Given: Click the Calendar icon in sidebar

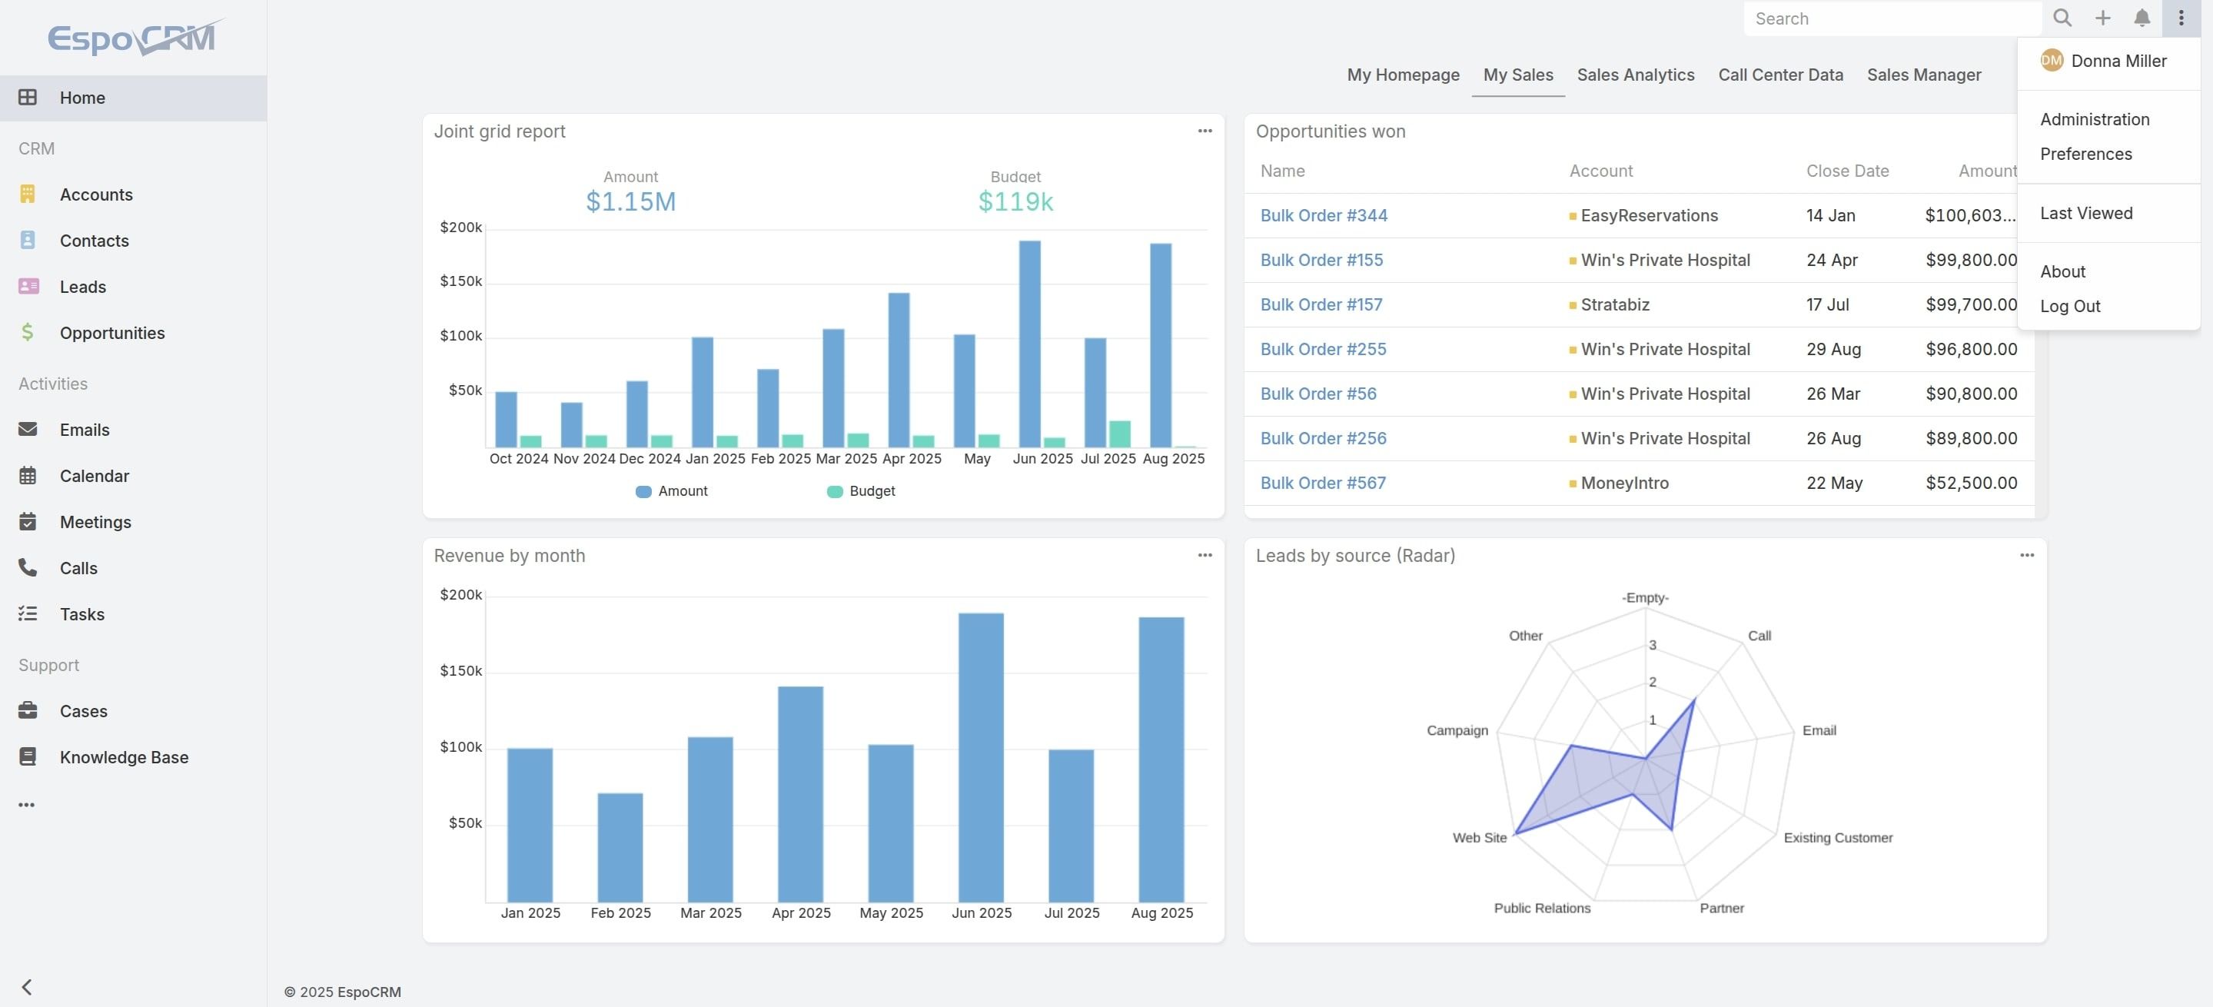Looking at the screenshot, I should pyautogui.click(x=28, y=475).
